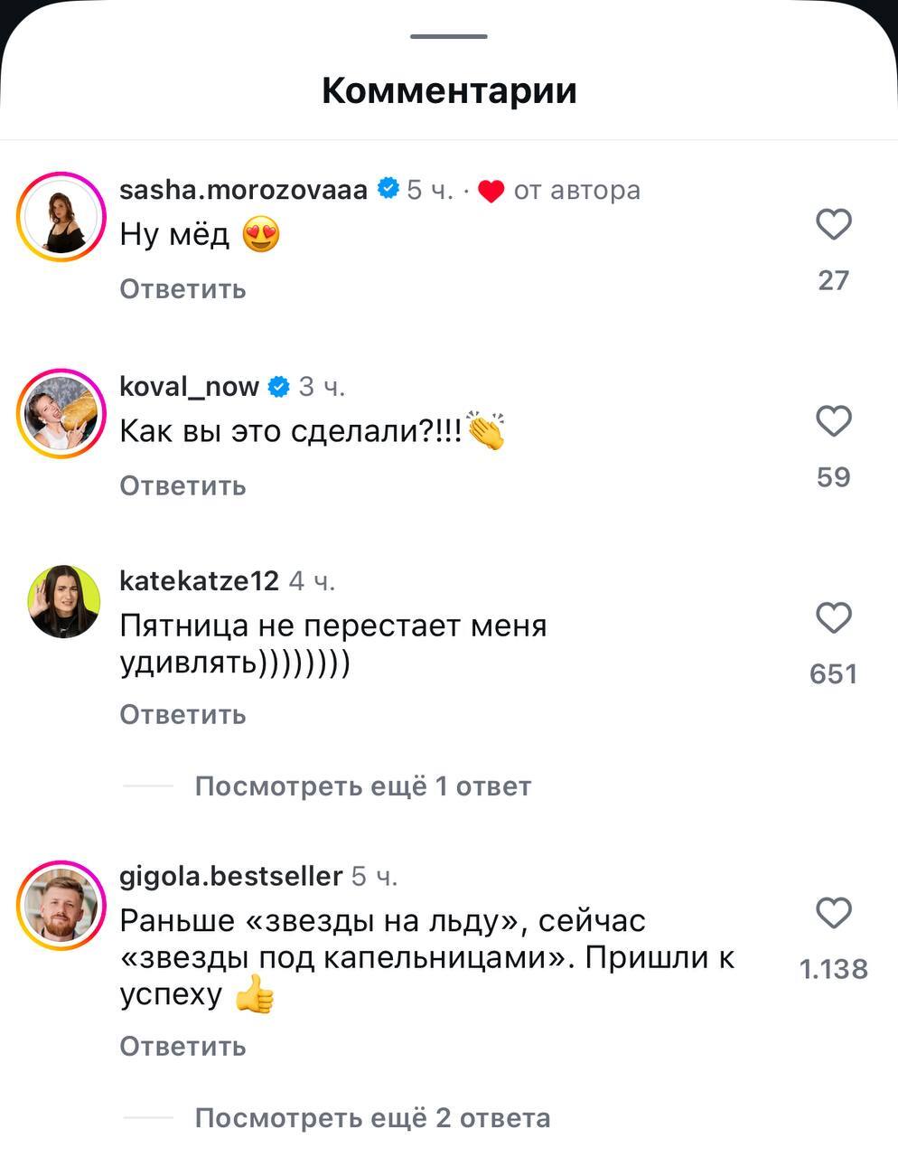Tap the red author-liked heart icon

pyautogui.click(x=491, y=190)
